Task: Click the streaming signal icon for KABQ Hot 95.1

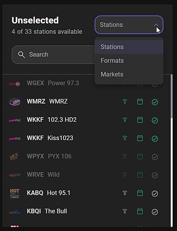Action: point(125,193)
